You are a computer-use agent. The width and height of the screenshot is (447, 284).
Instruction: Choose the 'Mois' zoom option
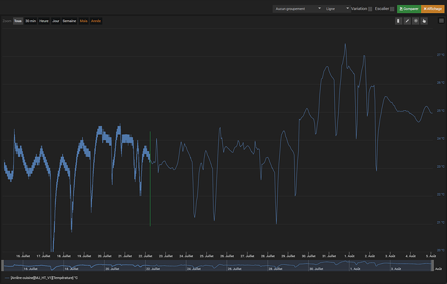pos(84,21)
